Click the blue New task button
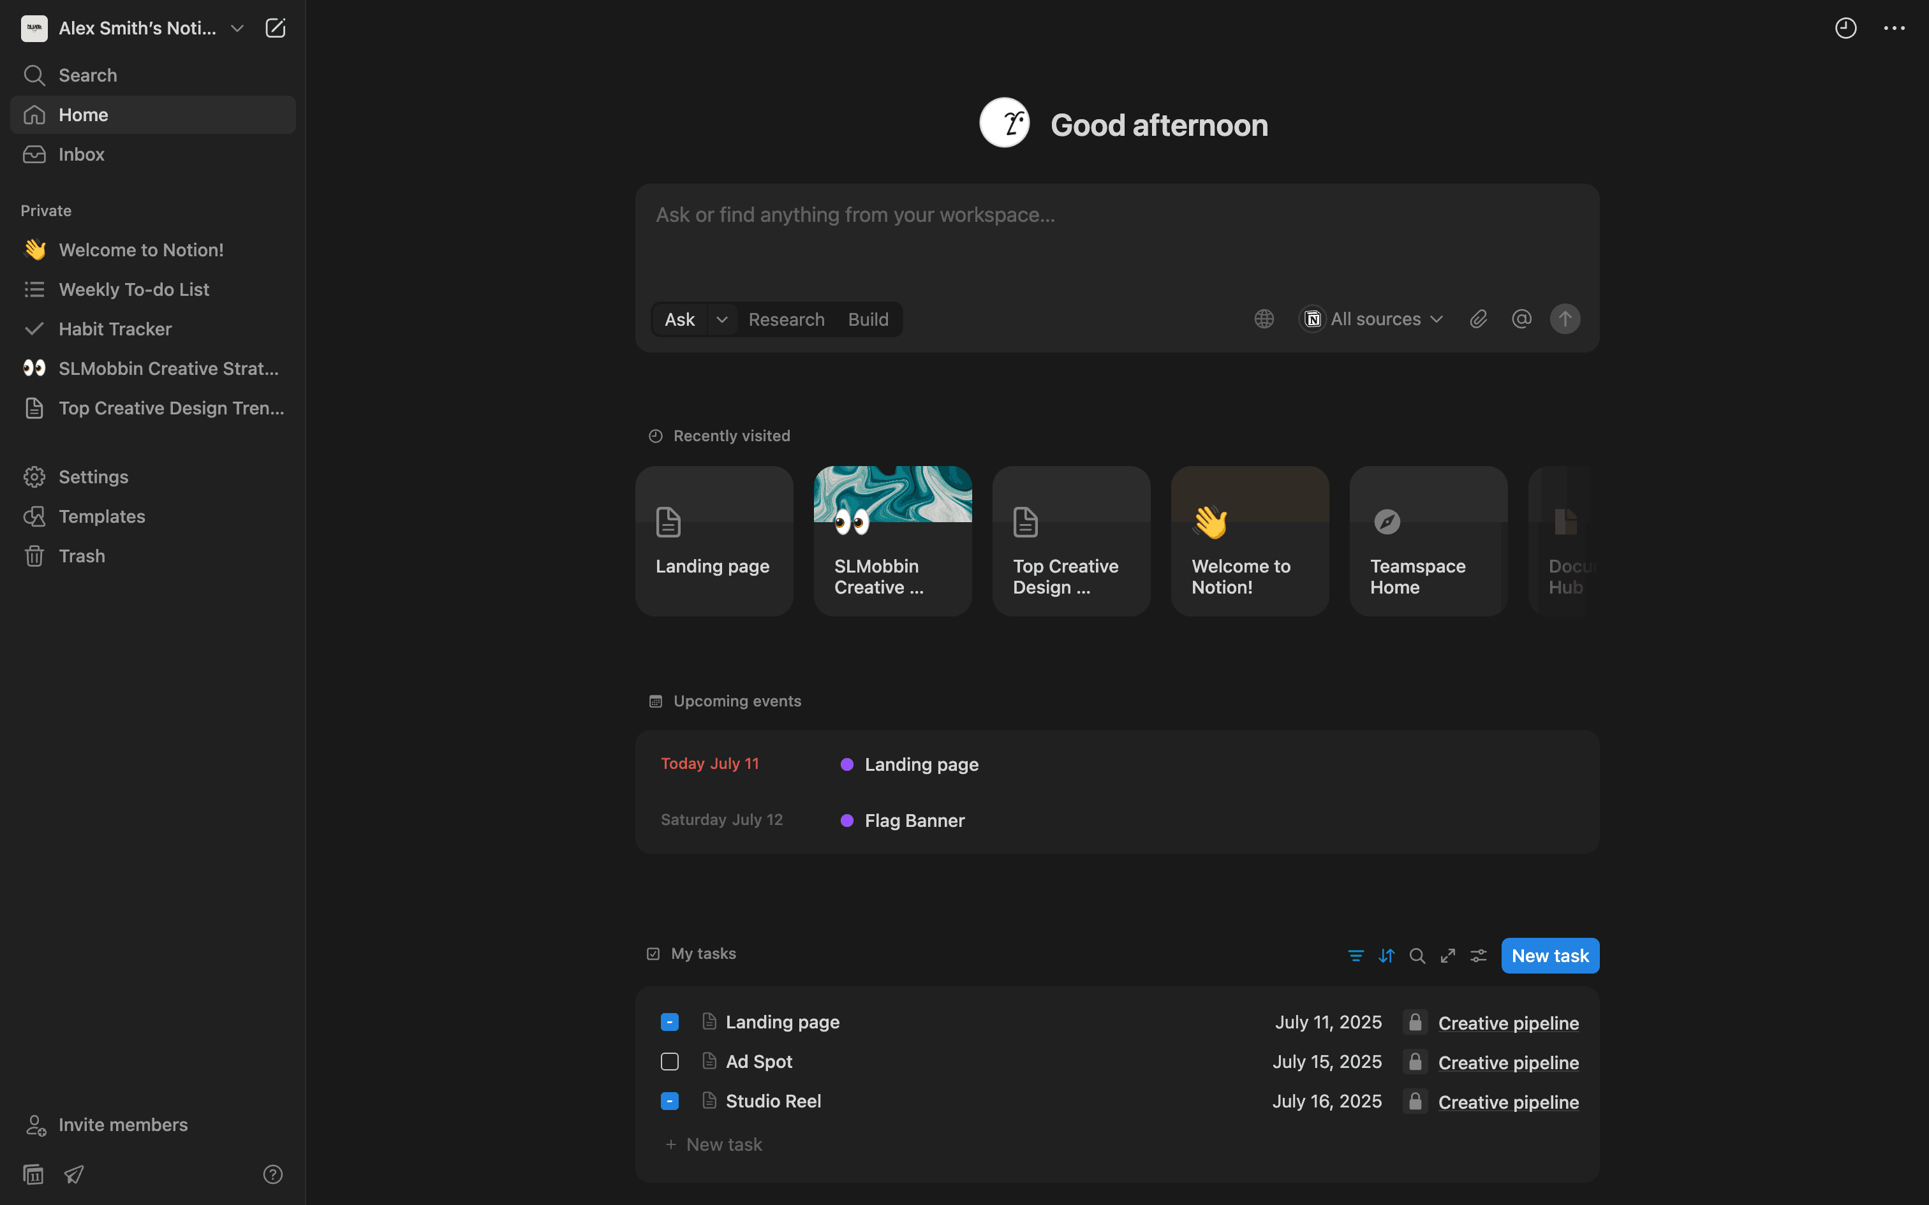 (1549, 956)
